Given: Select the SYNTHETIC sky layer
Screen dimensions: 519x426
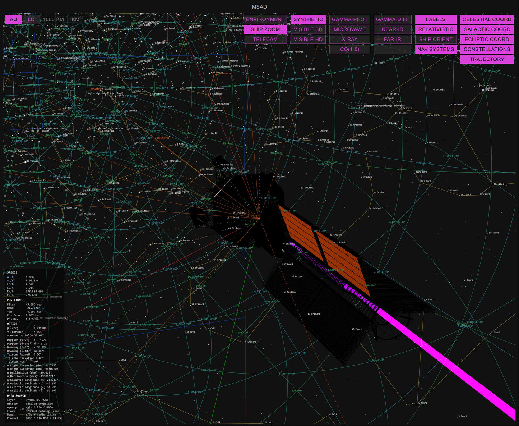Looking at the screenshot, I should 308,19.
